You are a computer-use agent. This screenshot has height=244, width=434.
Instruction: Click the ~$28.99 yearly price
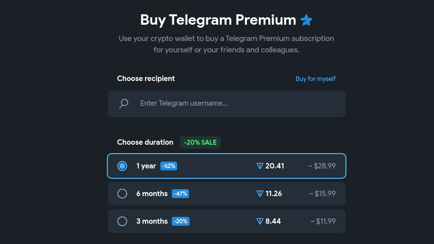click(322, 166)
